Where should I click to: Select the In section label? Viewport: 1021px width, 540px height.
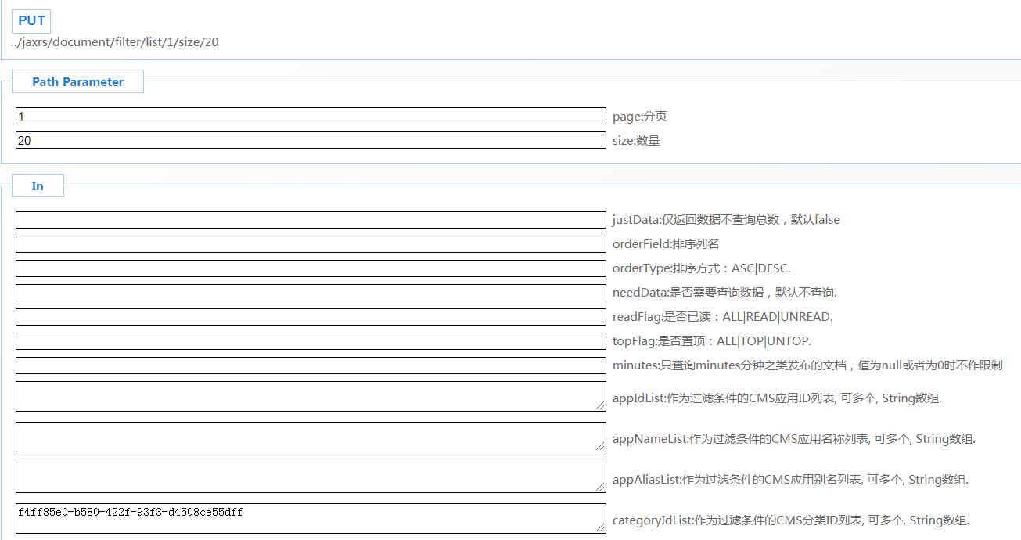(x=38, y=185)
